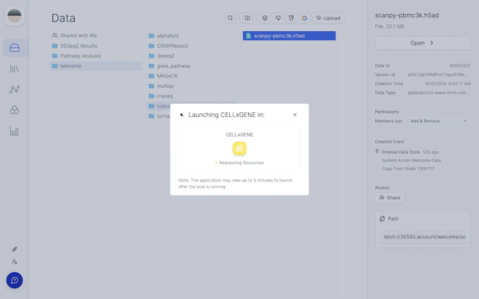Click the Upload button
This screenshot has height=299, width=479.
pyautogui.click(x=328, y=18)
